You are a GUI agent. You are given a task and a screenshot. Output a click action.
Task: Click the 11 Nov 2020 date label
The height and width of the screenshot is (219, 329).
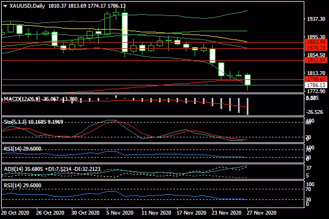coord(155,212)
